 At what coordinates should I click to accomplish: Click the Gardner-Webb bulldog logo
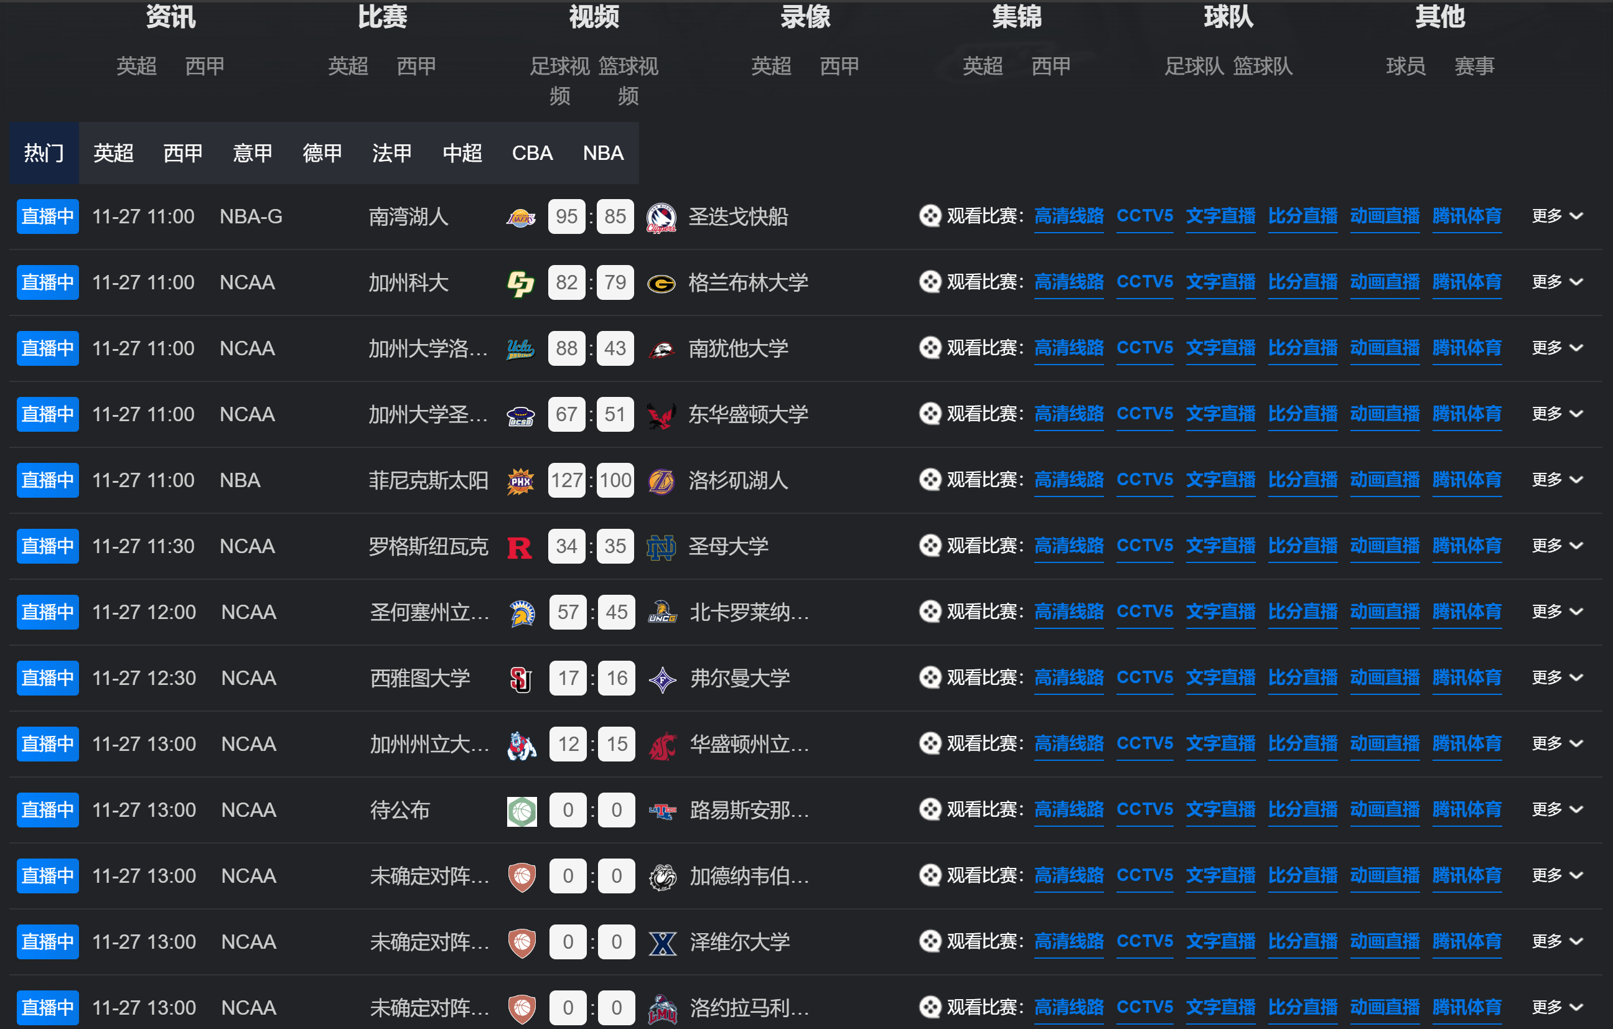[663, 876]
